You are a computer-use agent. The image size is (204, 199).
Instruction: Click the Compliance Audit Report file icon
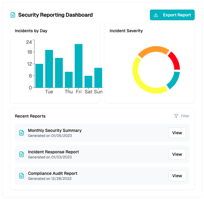[x=22, y=176]
